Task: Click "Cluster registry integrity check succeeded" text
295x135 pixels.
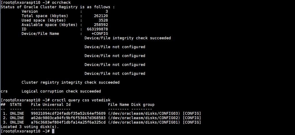Action: pyautogui.click(x=70, y=82)
